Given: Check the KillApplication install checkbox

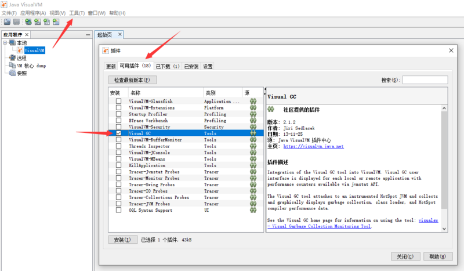Looking at the screenshot, I should [x=118, y=165].
